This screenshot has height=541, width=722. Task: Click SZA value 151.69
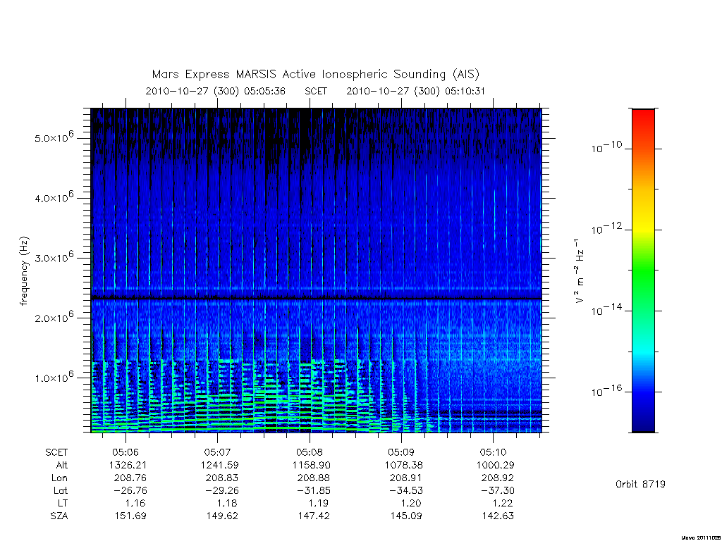pyautogui.click(x=130, y=516)
